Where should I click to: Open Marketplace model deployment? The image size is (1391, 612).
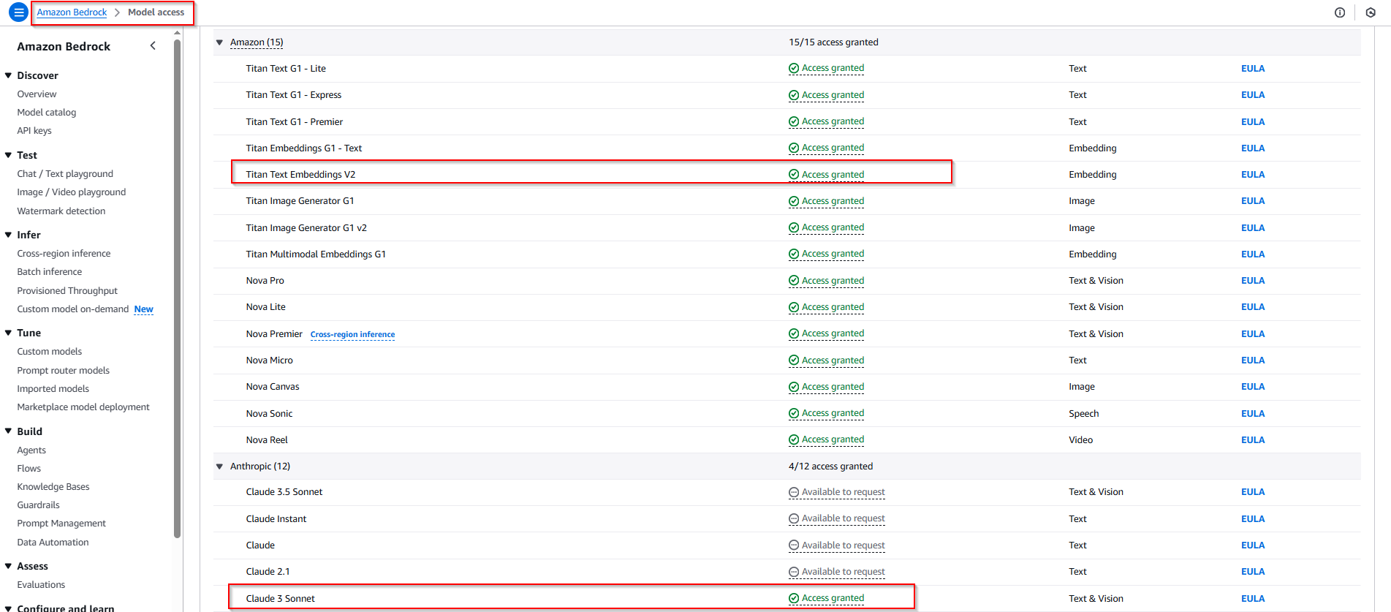point(83,407)
